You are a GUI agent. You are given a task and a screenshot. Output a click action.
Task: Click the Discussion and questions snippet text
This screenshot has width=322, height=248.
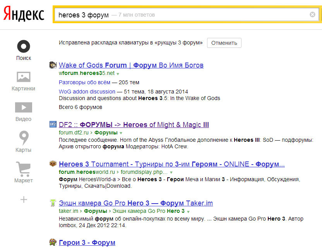(139, 98)
